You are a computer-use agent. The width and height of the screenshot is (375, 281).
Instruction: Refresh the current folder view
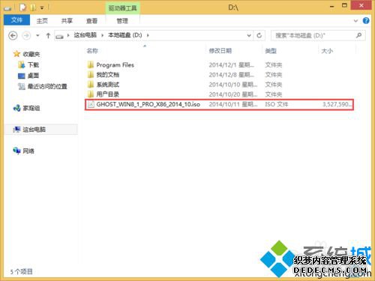[259, 35]
